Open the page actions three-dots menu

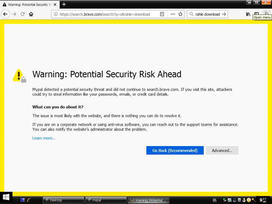click(173, 14)
